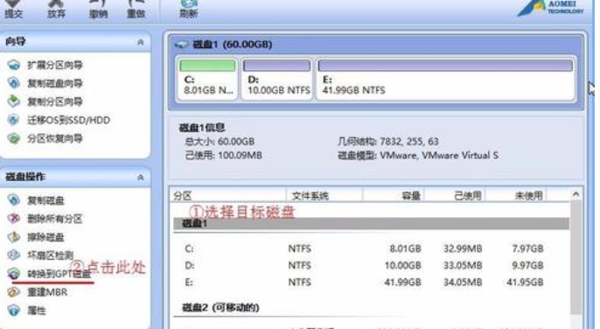Click the 刷新 (Refresh) toolbar button
This screenshot has height=329, width=600.
[188, 10]
